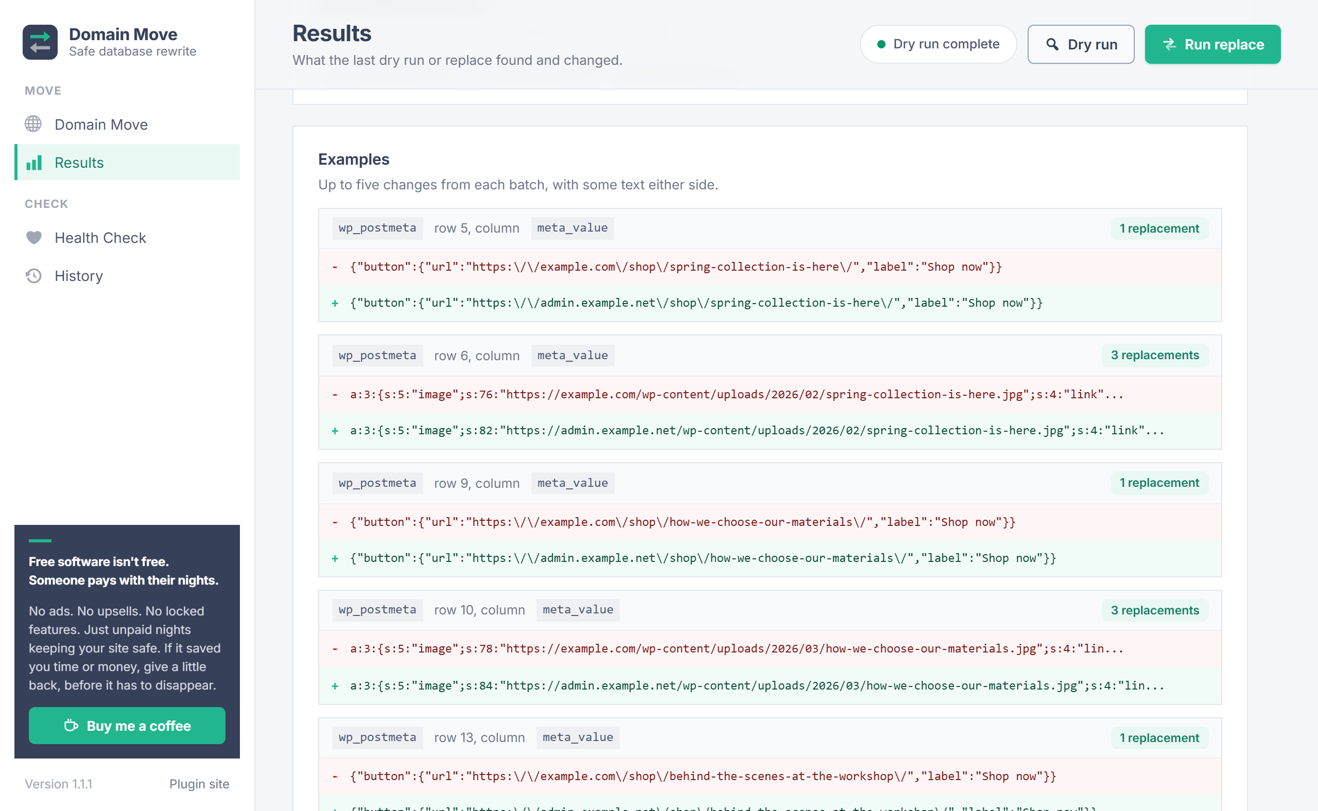Click the row 13 '1 replacement' badge
Image resolution: width=1318 pixels, height=811 pixels.
coord(1159,738)
